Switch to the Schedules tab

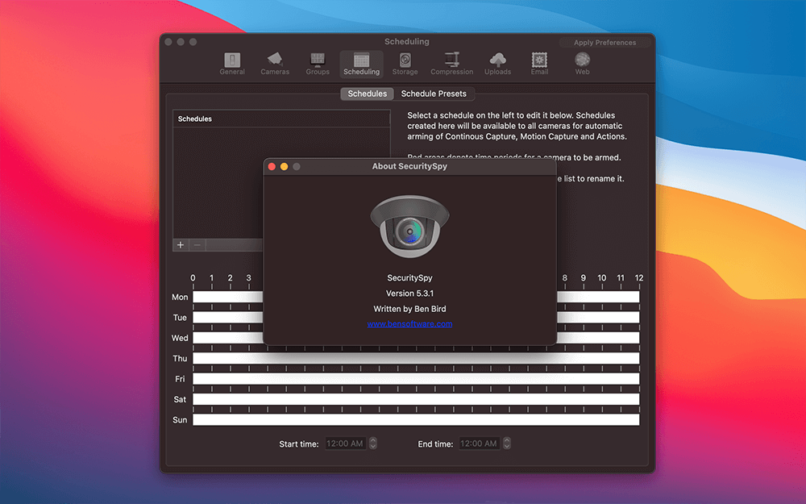367,94
